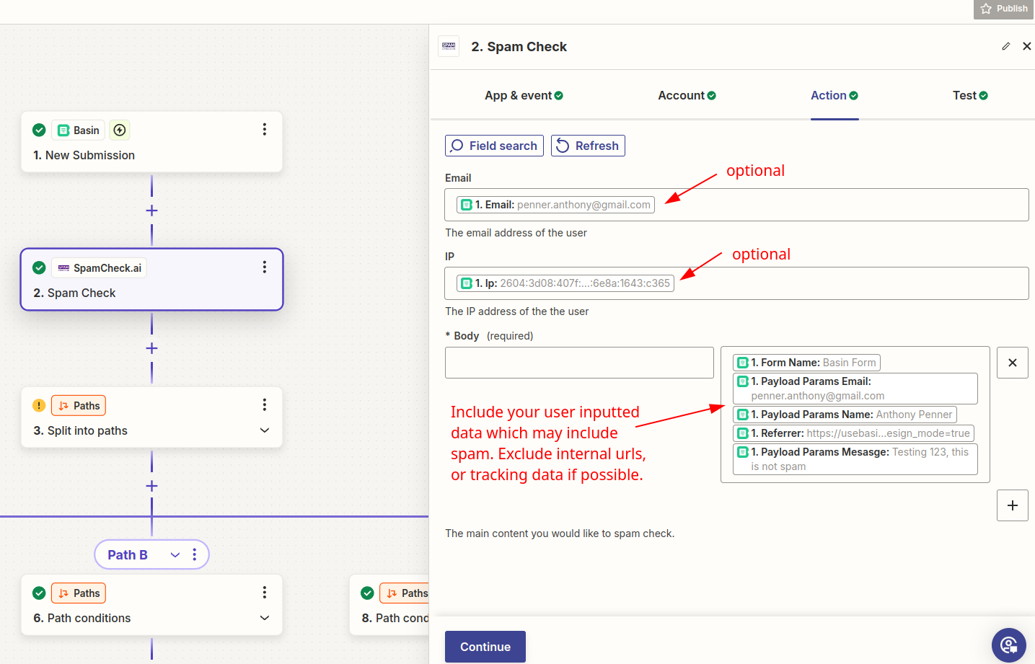Click the Paths badge in step 6

(79, 593)
